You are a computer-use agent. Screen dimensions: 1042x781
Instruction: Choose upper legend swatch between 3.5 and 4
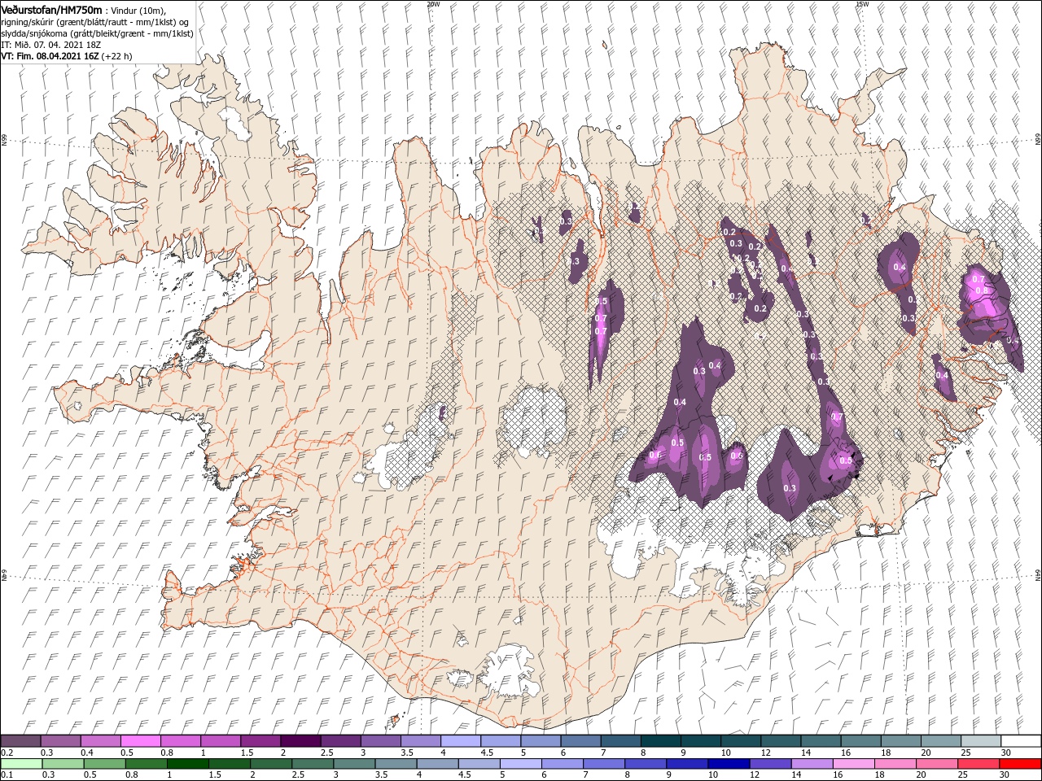[x=421, y=741]
